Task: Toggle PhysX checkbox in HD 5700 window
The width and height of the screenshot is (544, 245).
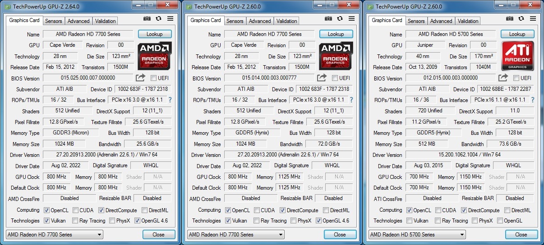Action: coord(474,221)
